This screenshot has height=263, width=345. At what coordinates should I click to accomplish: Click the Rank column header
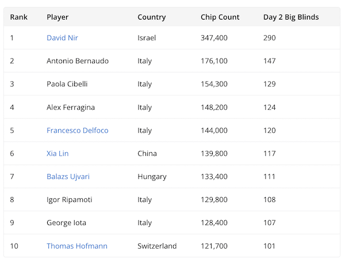(18, 17)
